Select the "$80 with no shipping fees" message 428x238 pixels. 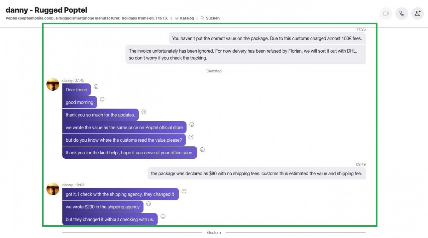point(256,173)
